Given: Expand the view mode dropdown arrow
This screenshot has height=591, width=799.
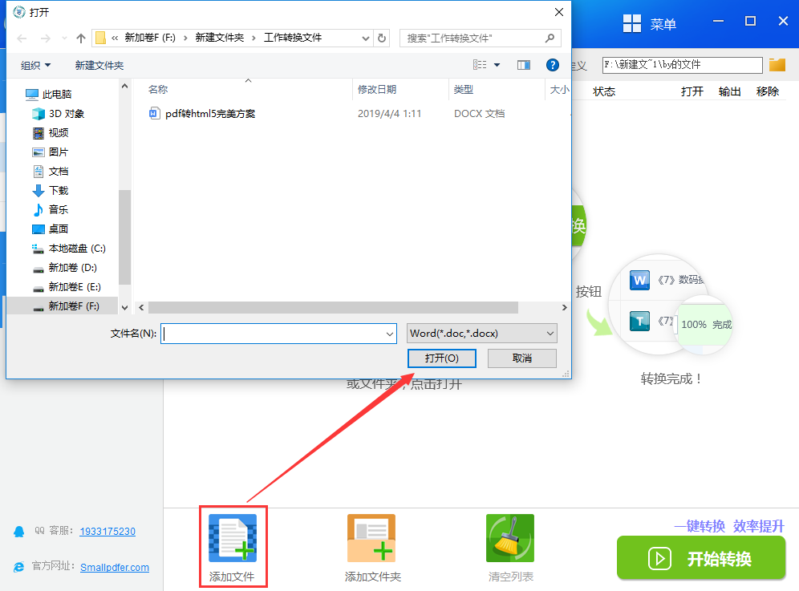Looking at the screenshot, I should (497, 65).
